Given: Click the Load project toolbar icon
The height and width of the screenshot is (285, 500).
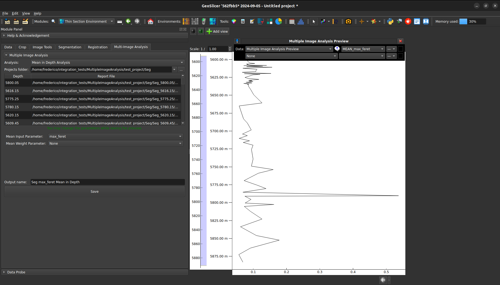Looking at the screenshot, I should tap(7, 22).
